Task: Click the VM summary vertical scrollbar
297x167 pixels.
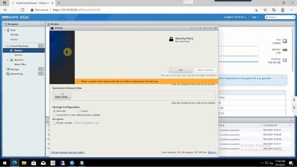Action: tap(293, 50)
